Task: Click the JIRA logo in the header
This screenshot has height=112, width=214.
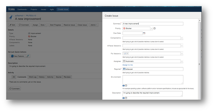Action: click(11, 9)
